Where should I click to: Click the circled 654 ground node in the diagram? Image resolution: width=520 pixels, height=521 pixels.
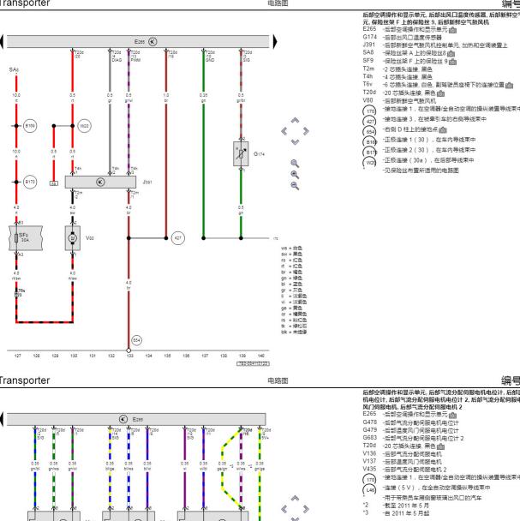[x=136, y=340]
